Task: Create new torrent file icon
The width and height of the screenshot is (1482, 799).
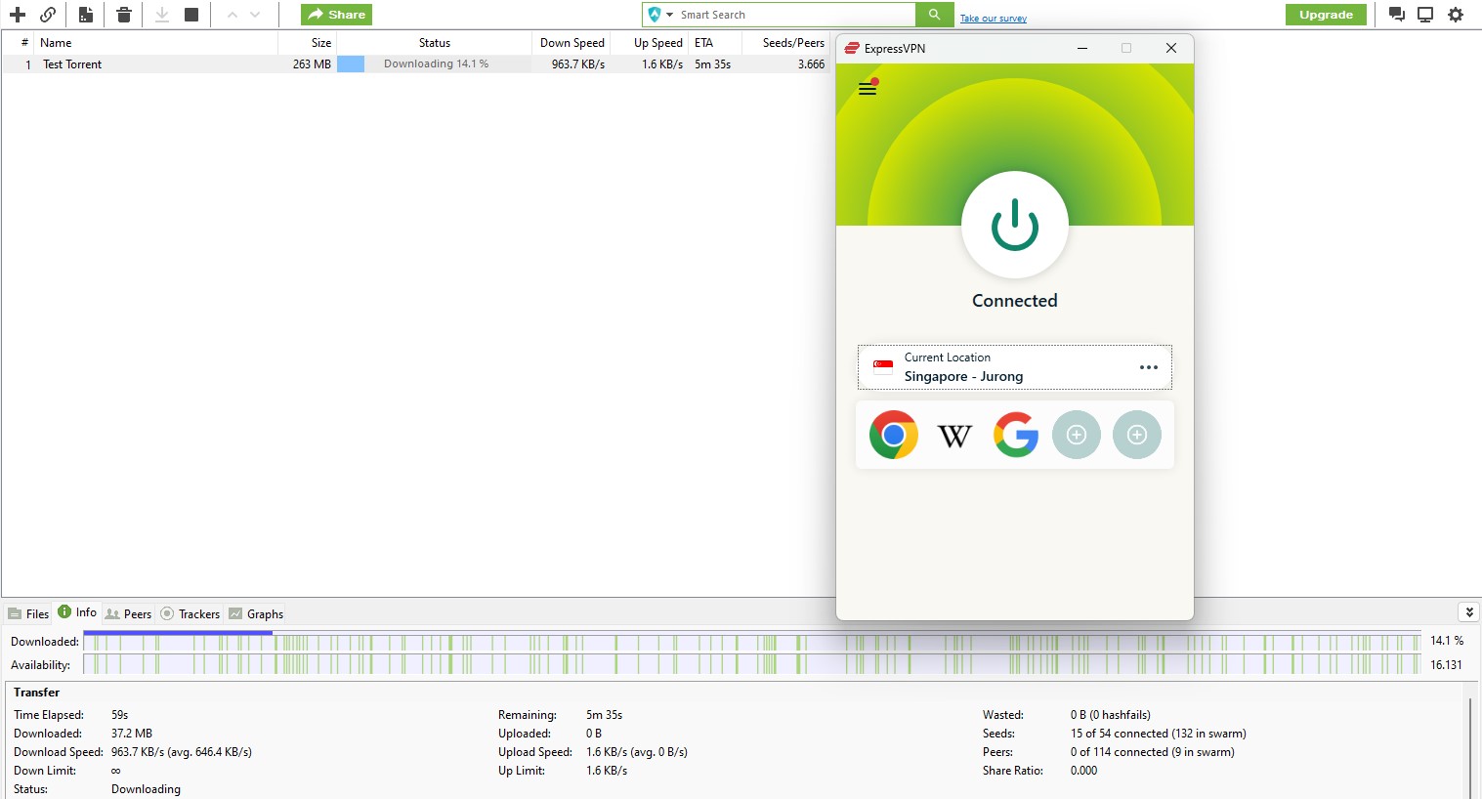Action: pos(86,15)
